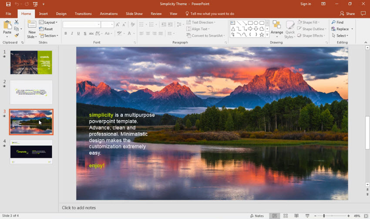The width and height of the screenshot is (370, 219).
Task: Toggle Align Left paragraph alignment
Action: pos(141,34)
